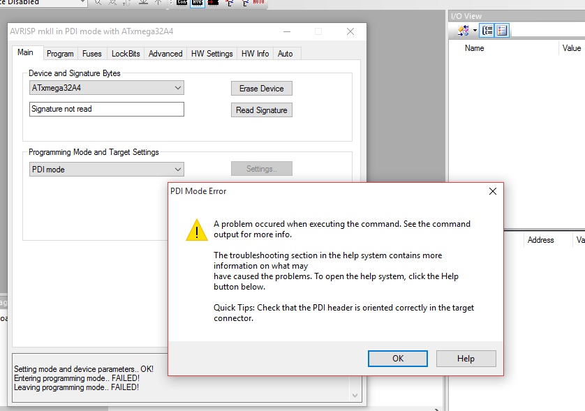
Task: Toggle the I/O View list layout icon
Action: [502, 31]
